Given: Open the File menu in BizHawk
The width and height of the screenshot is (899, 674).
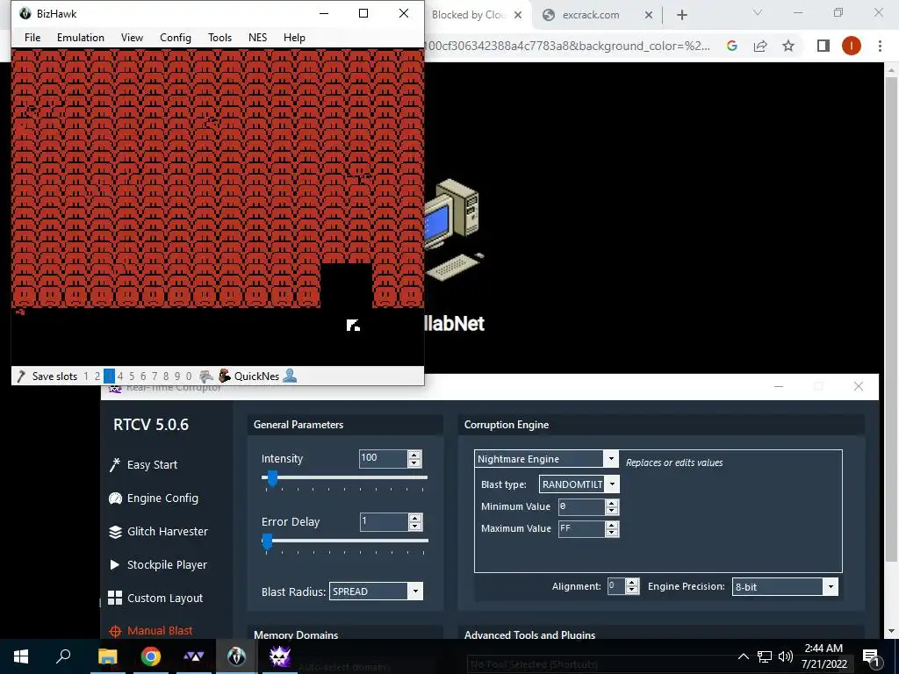Looking at the screenshot, I should click(32, 37).
